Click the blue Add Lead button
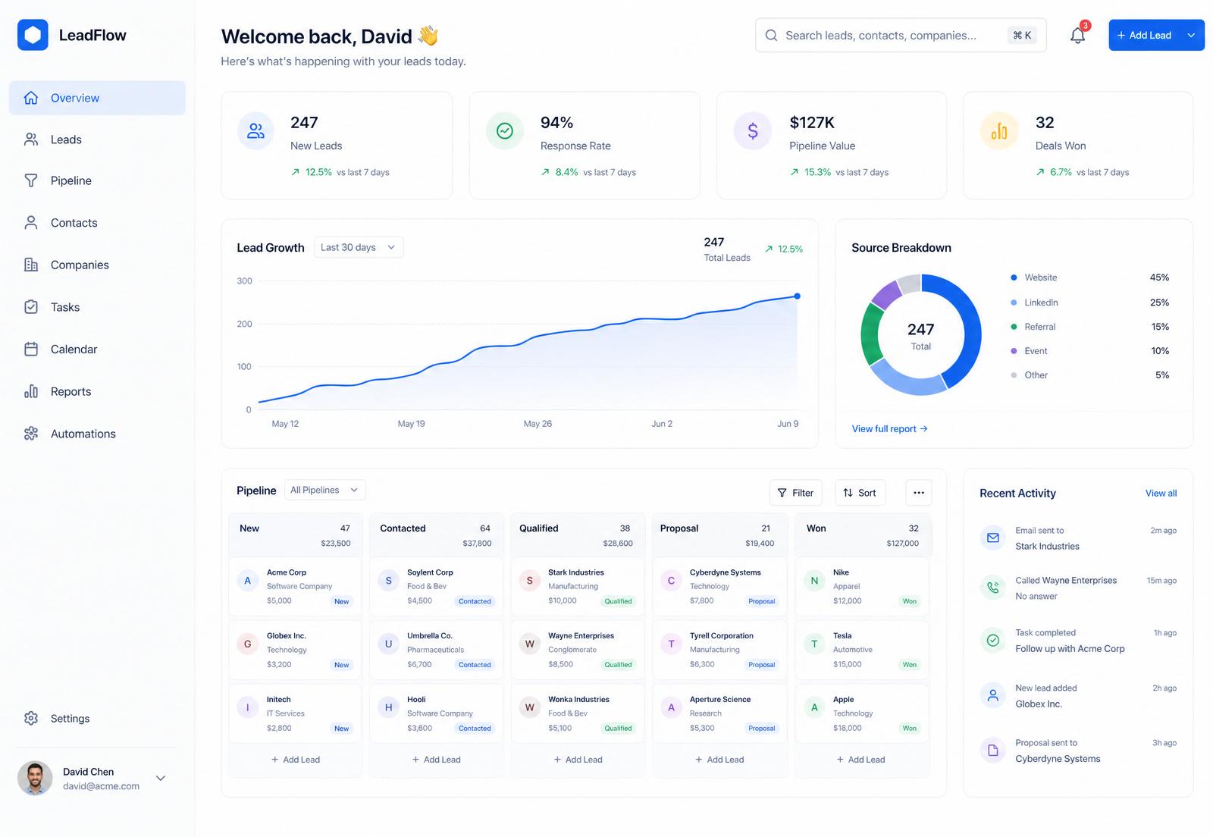The image size is (1213, 837). (x=1145, y=36)
